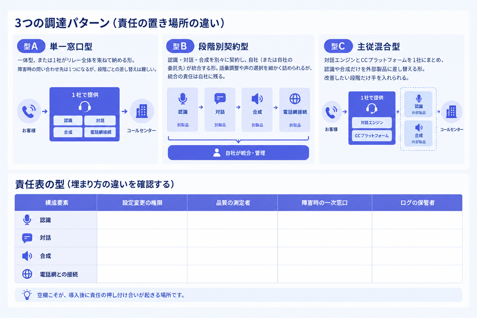
Task: Click the headset icon in 型A 1社で提供 box
Action: click(85, 107)
